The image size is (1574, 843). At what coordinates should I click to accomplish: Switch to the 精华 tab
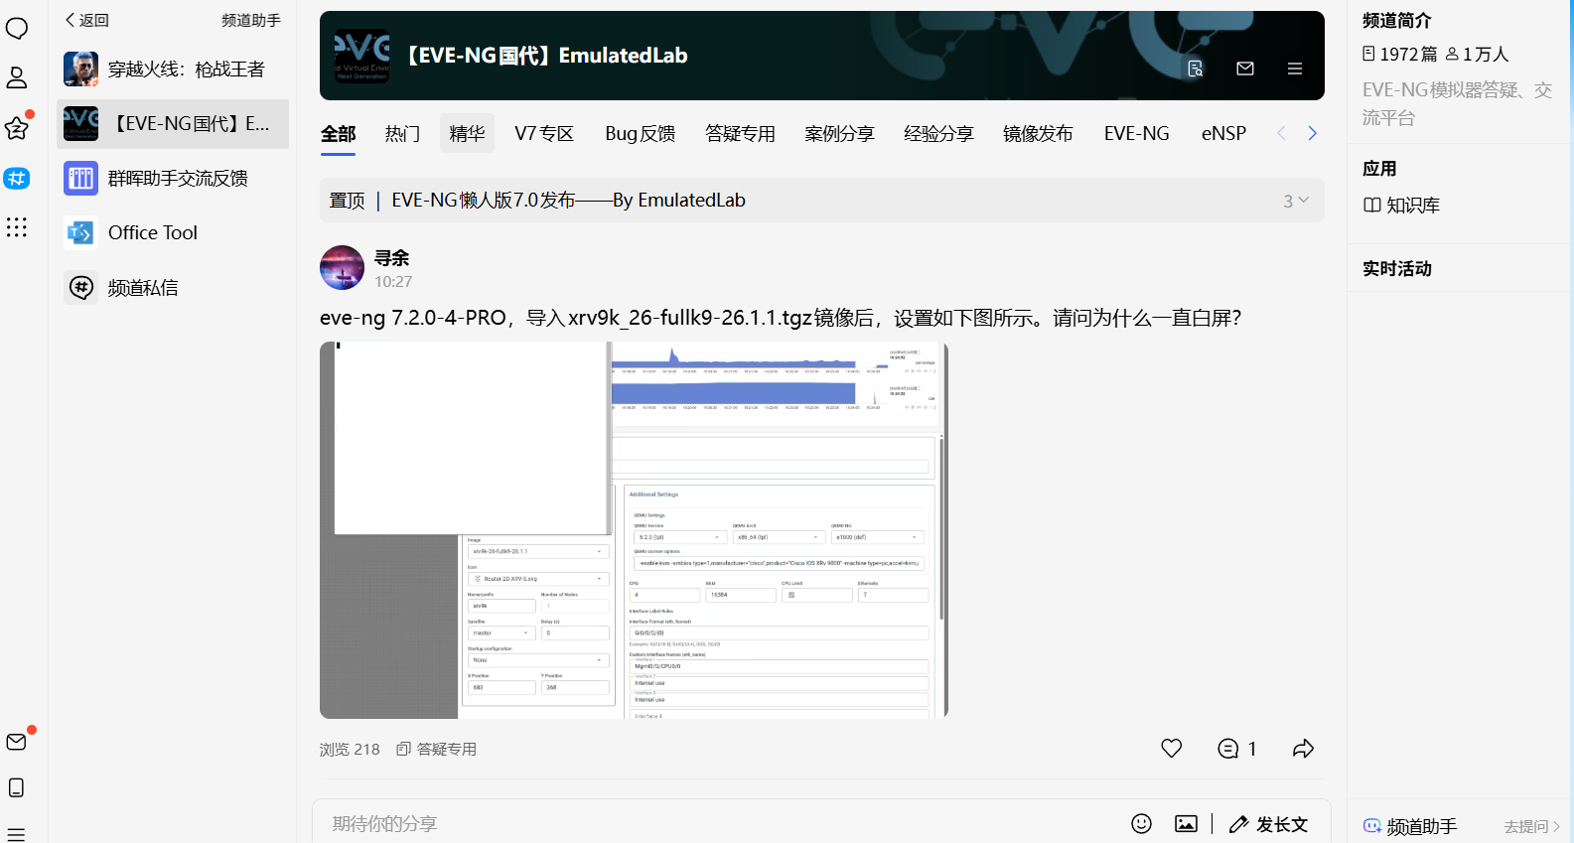point(467,133)
